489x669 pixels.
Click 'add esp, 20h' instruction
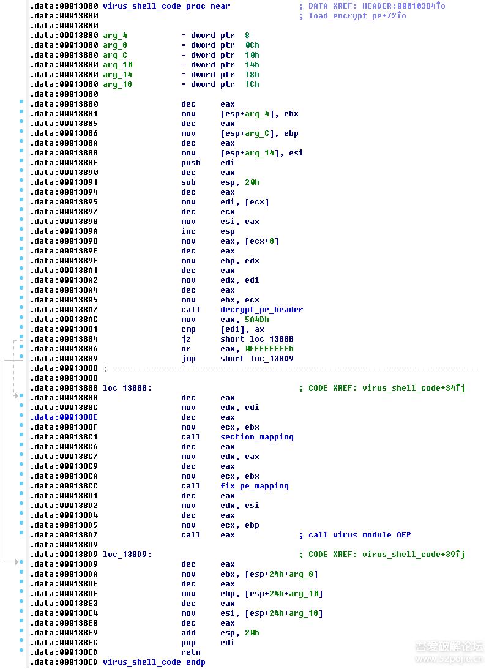point(220,633)
